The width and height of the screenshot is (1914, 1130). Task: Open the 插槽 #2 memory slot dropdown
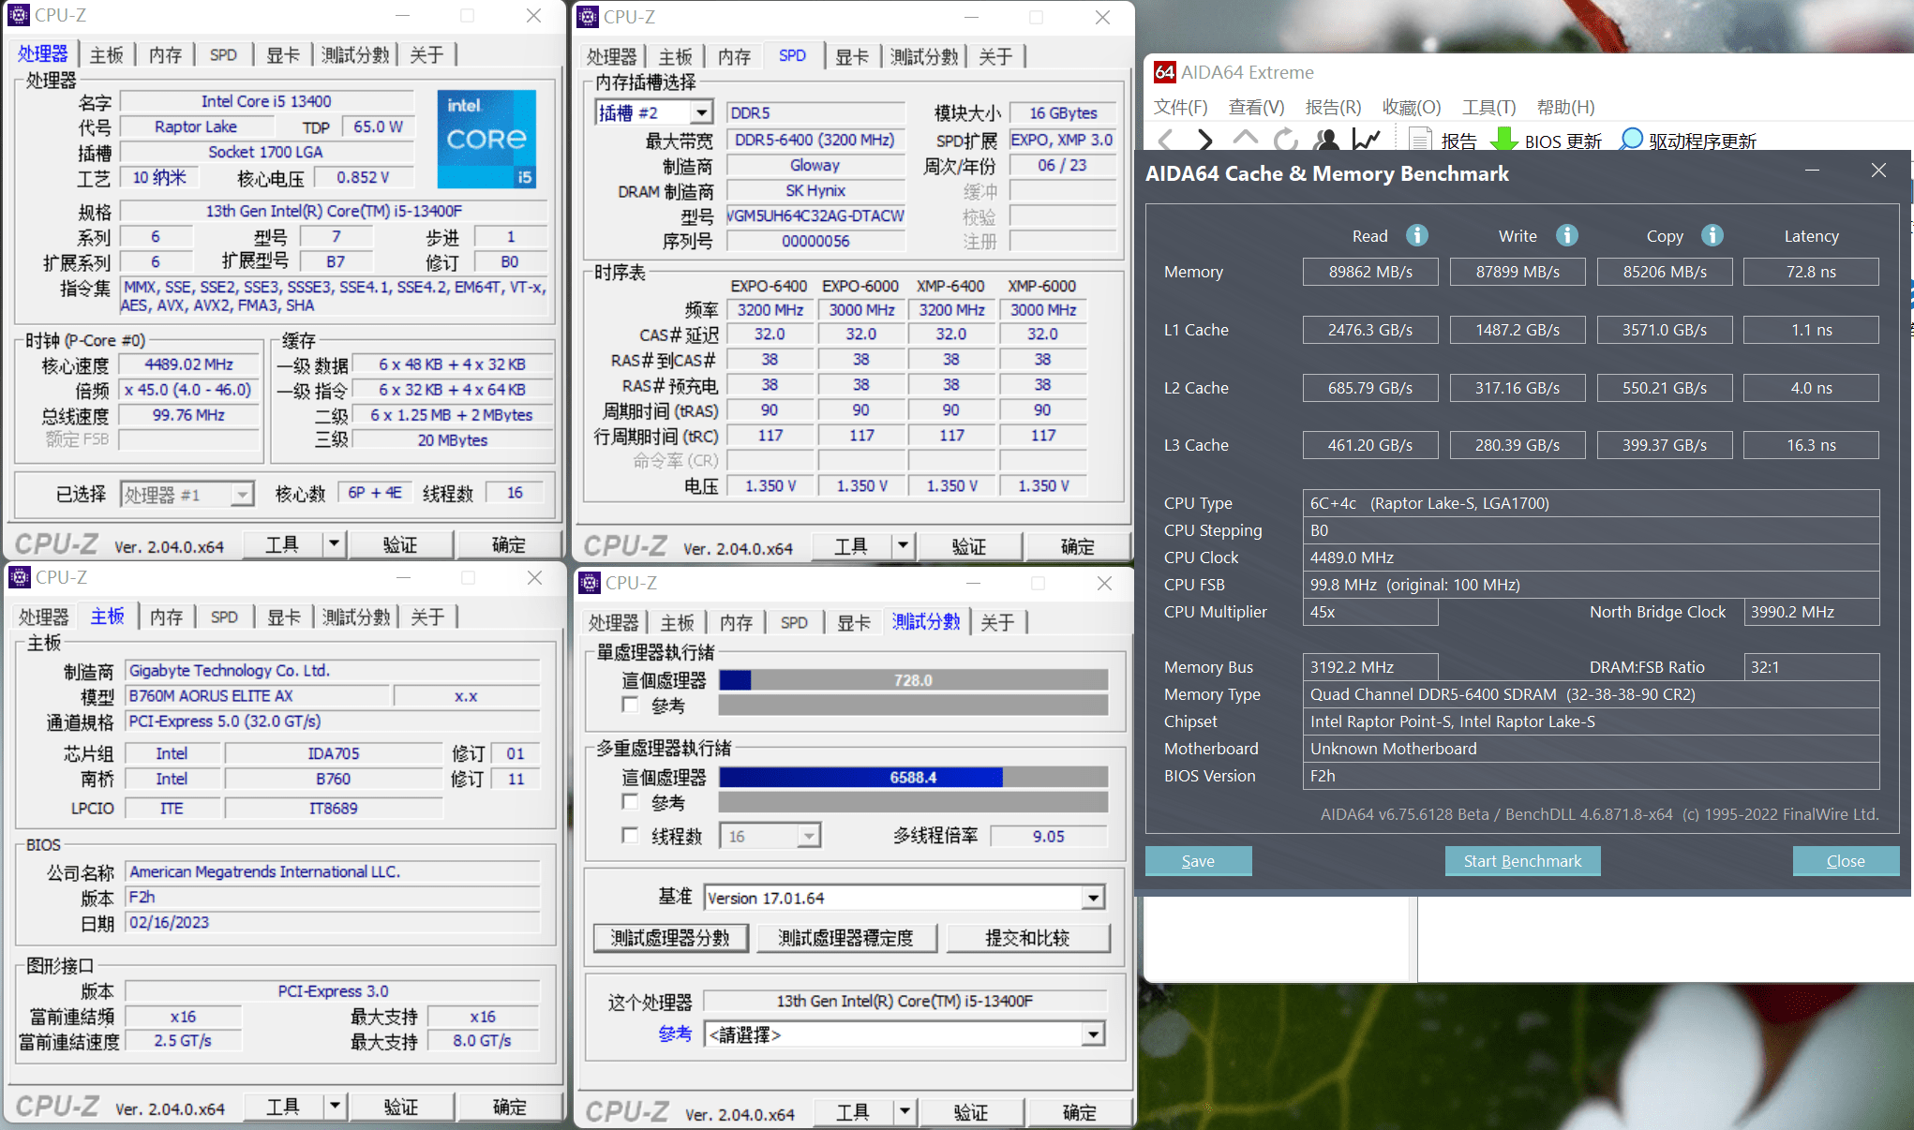(701, 113)
